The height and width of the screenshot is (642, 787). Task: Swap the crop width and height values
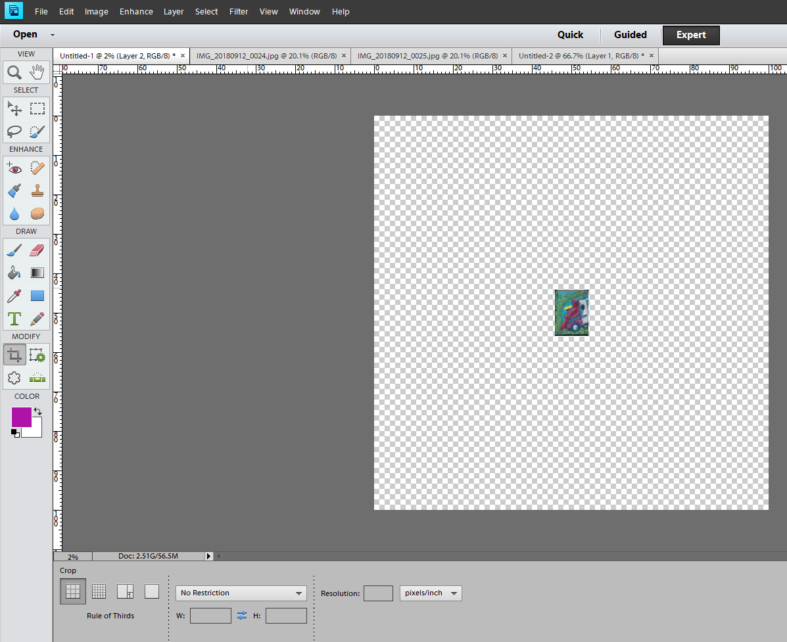coord(242,615)
